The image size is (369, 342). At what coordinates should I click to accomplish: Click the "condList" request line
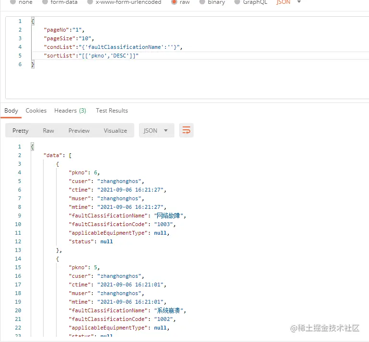click(x=113, y=47)
